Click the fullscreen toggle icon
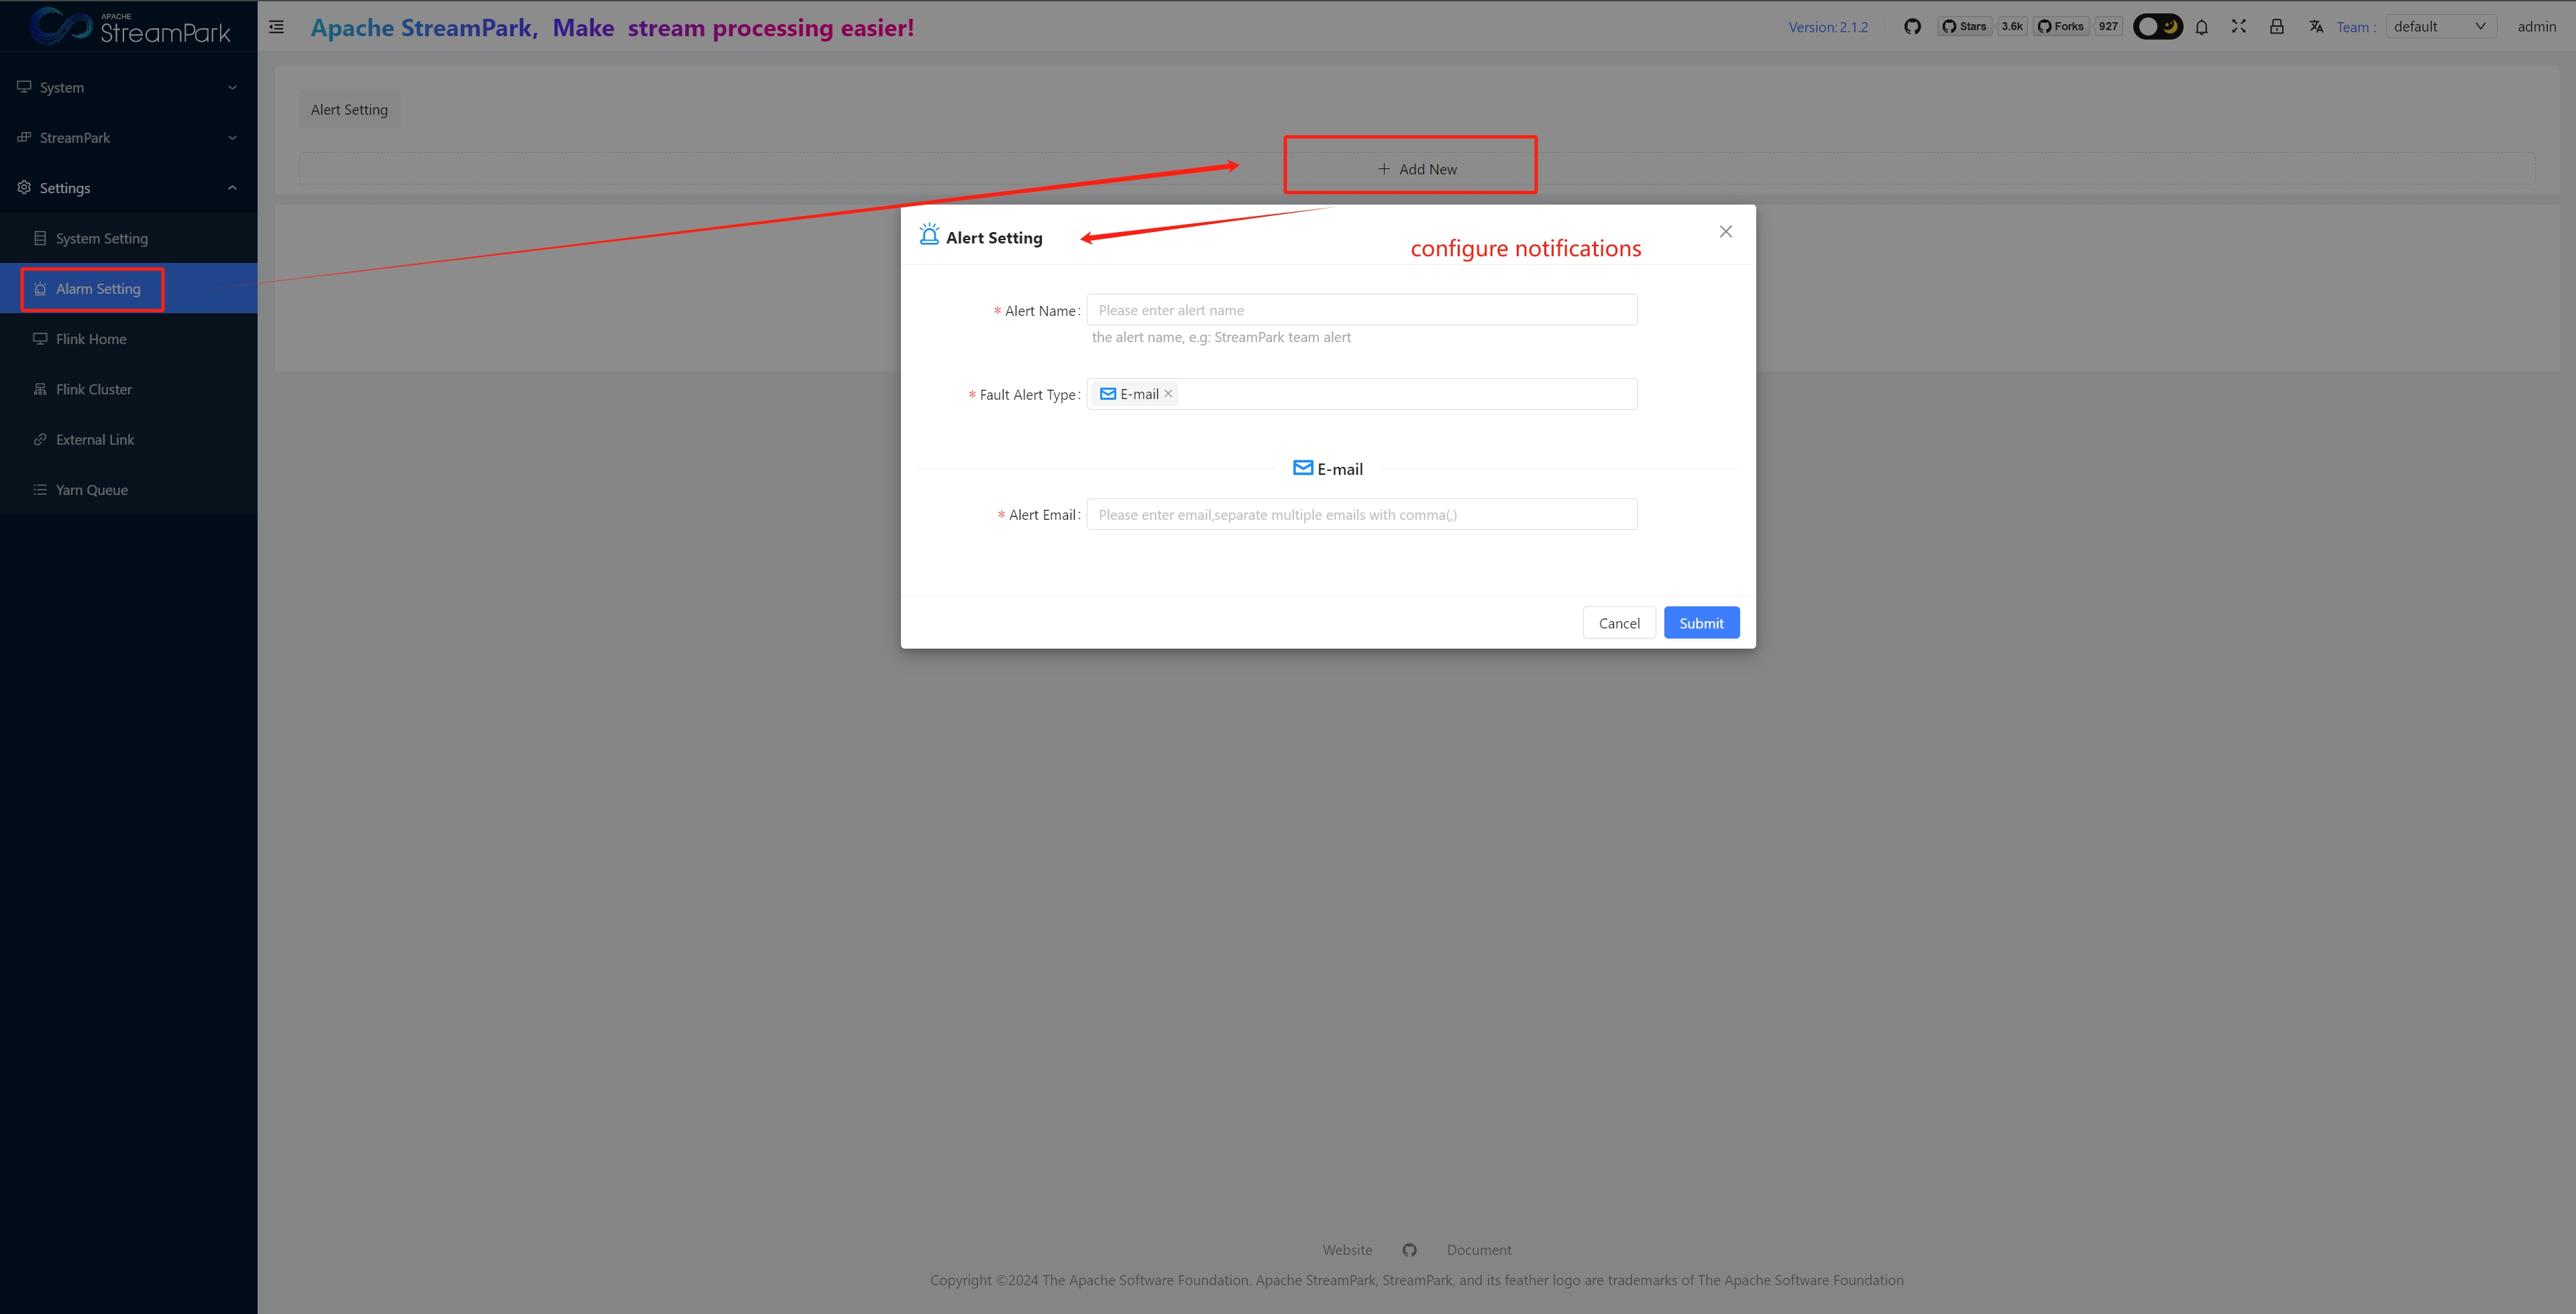Viewport: 2576px width, 1314px height. [2239, 27]
